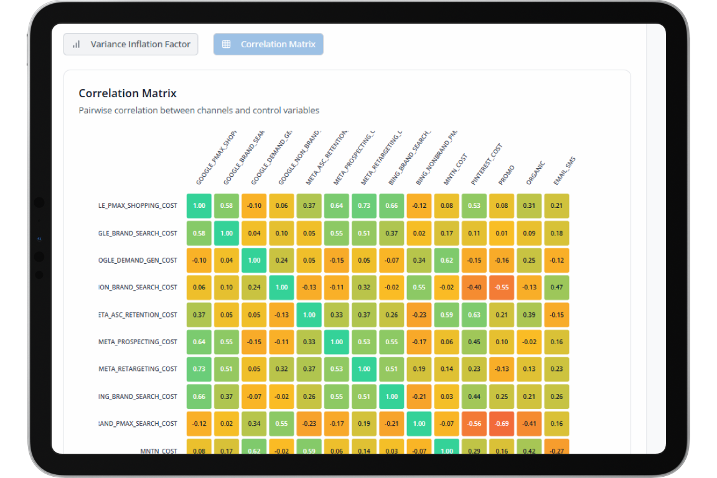Click -0.69 in the AND_PMAX_SEARCH_COST row

(502, 424)
